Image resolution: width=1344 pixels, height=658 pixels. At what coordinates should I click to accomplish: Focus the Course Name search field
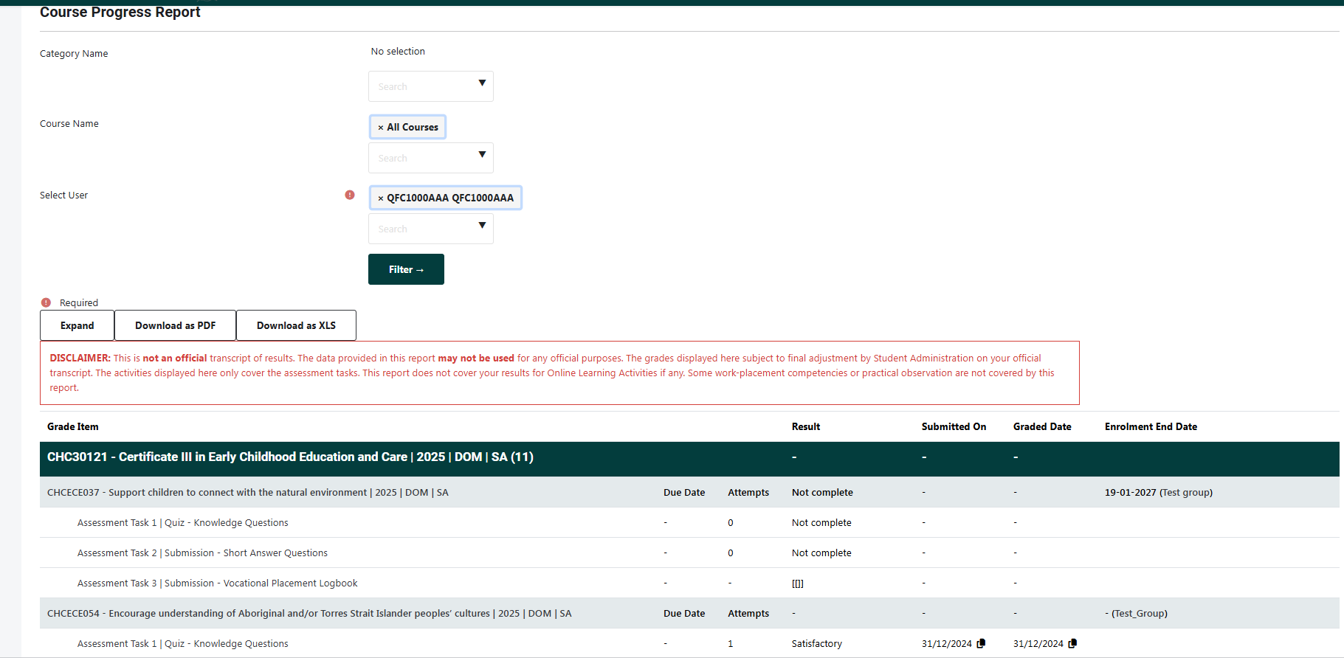(x=421, y=159)
